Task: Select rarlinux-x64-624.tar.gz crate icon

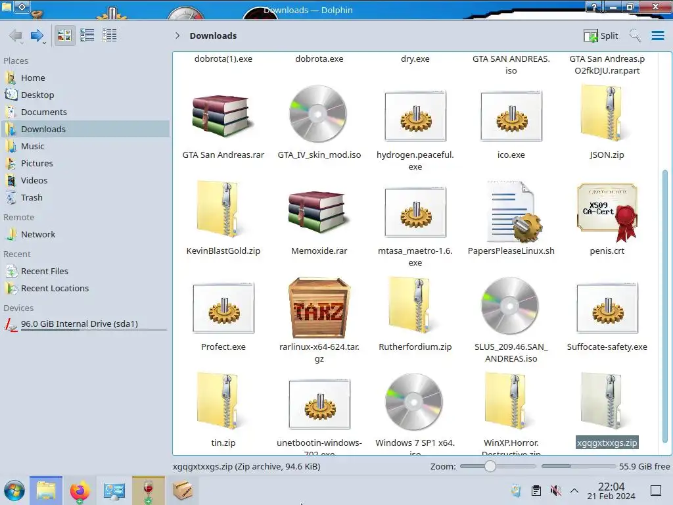Action: coord(319,308)
